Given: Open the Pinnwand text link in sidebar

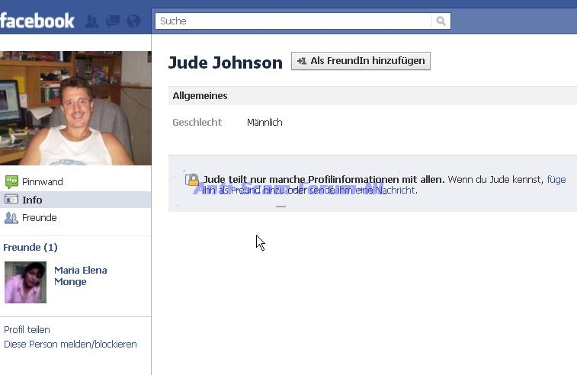Looking at the screenshot, I should [43, 182].
